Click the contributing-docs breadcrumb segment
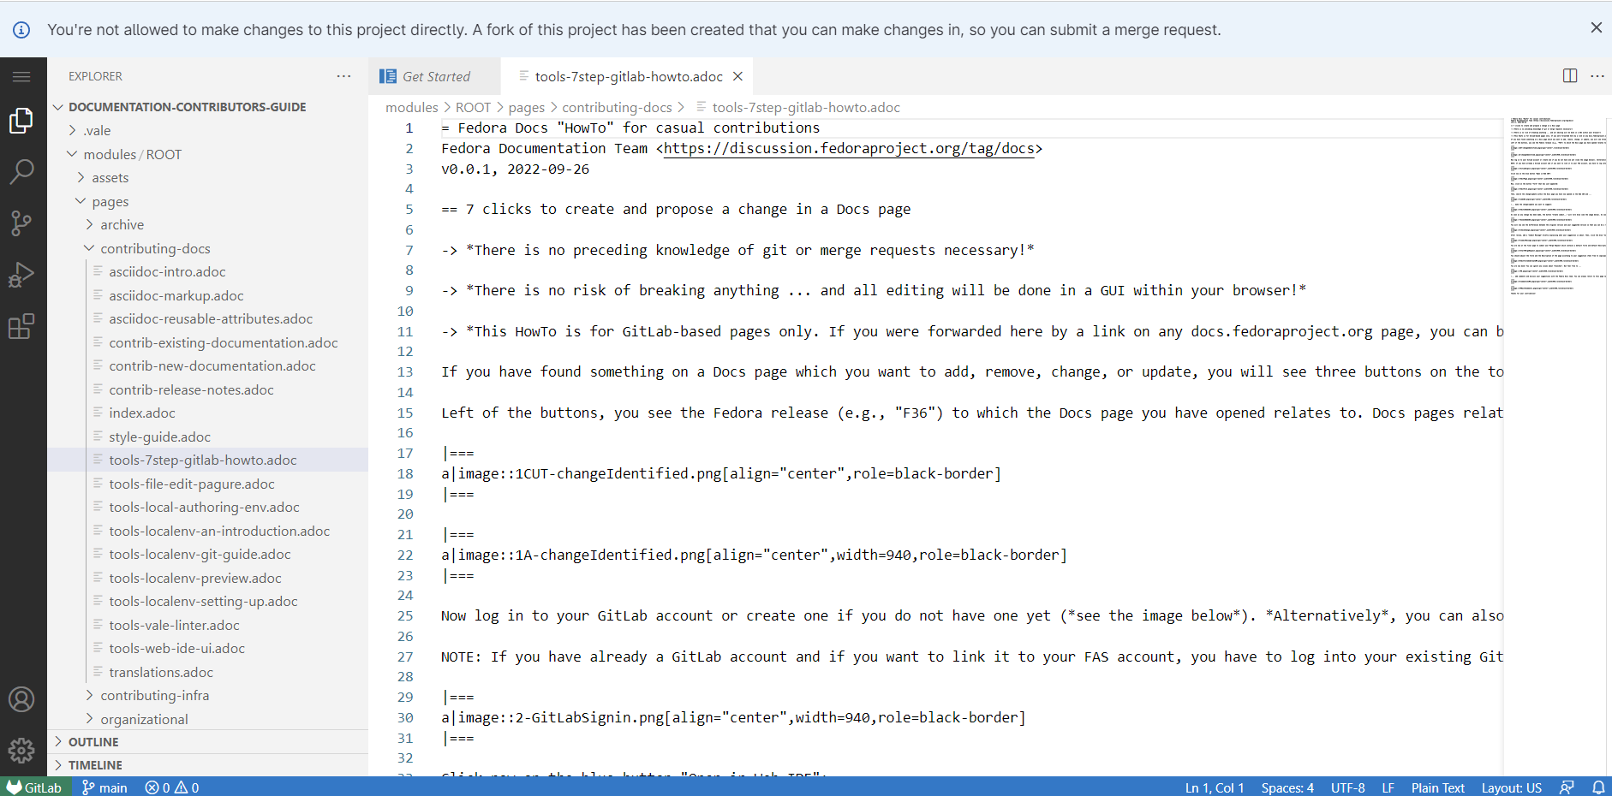 click(x=617, y=107)
